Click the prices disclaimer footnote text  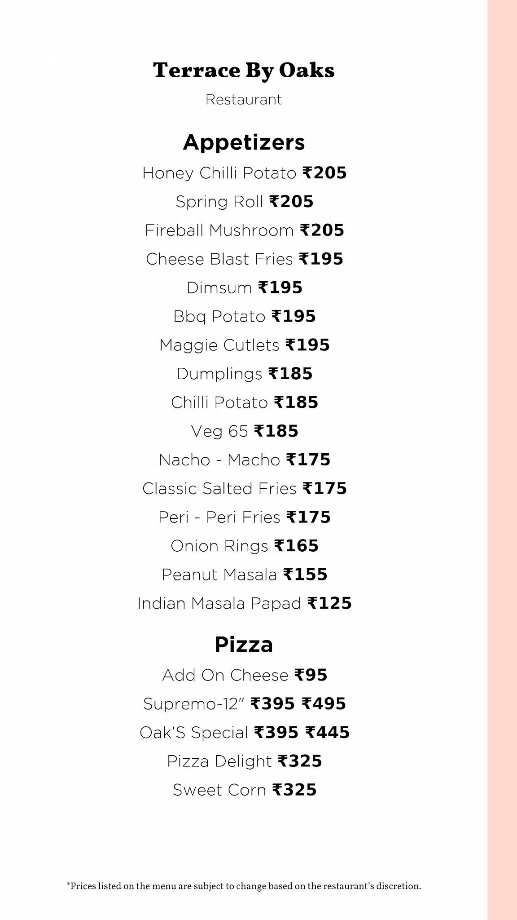(x=244, y=886)
